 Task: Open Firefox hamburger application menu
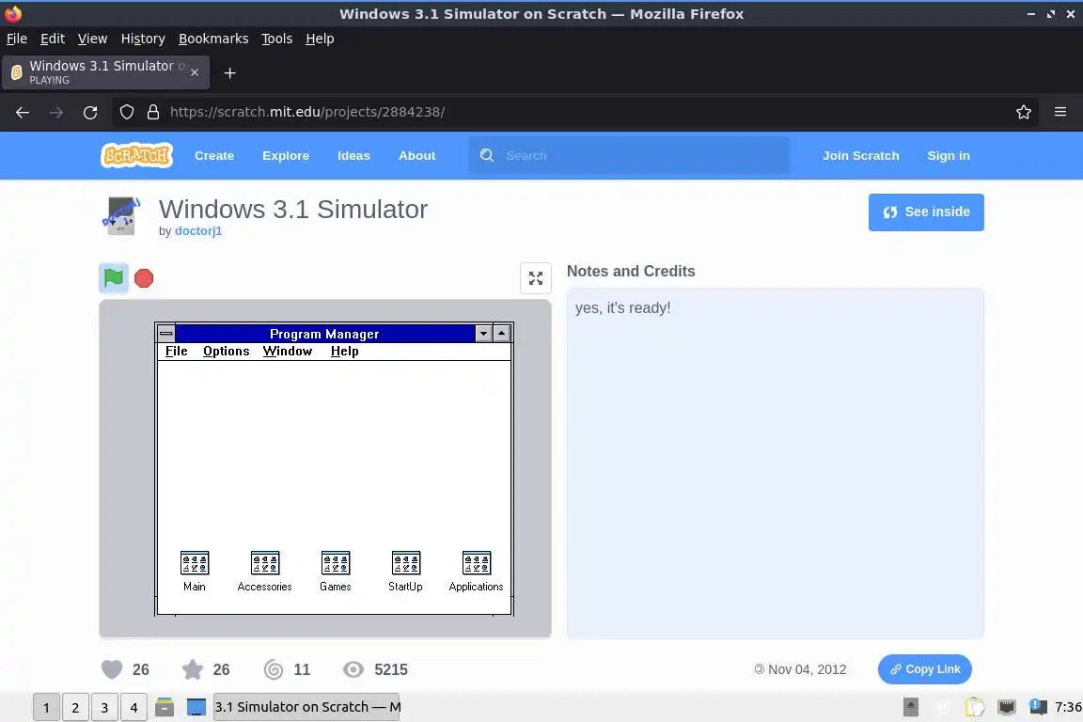tap(1060, 112)
